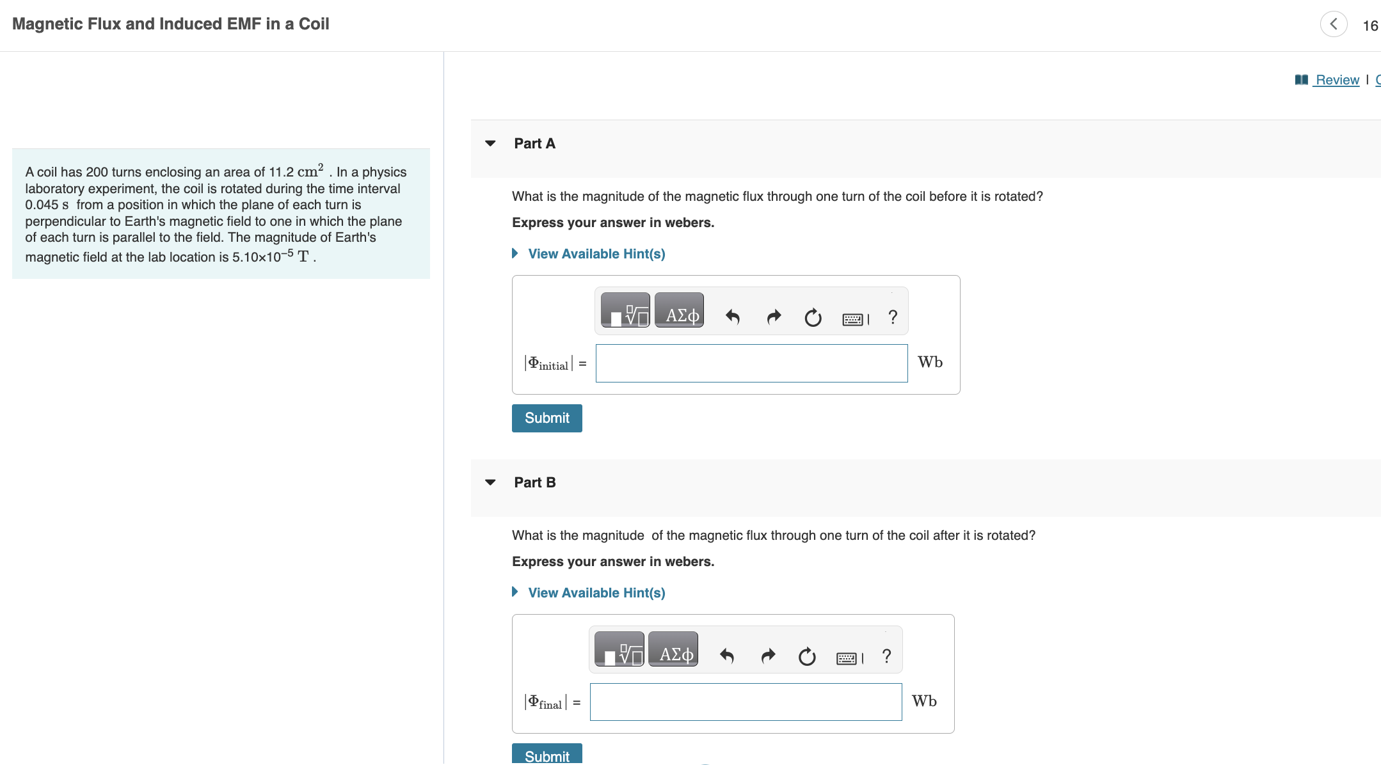
Task: Undo last entry in Part A toolbar
Action: click(733, 317)
